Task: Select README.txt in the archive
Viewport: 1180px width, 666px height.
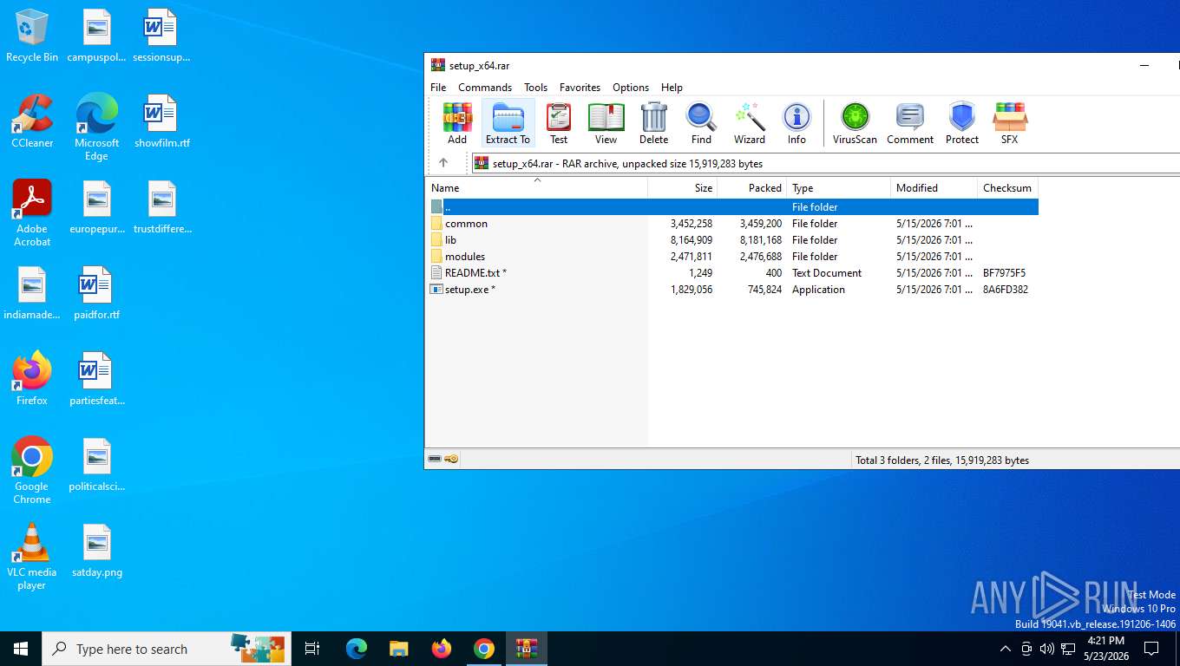Action: pyautogui.click(x=732, y=273)
